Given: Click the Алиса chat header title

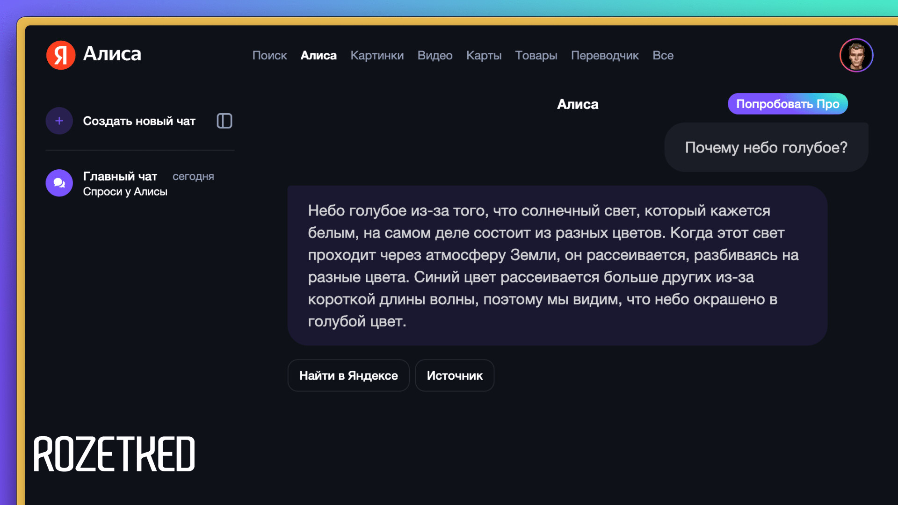Looking at the screenshot, I should coord(578,104).
